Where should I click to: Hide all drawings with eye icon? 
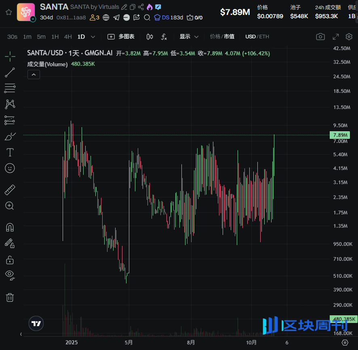pos(10,275)
